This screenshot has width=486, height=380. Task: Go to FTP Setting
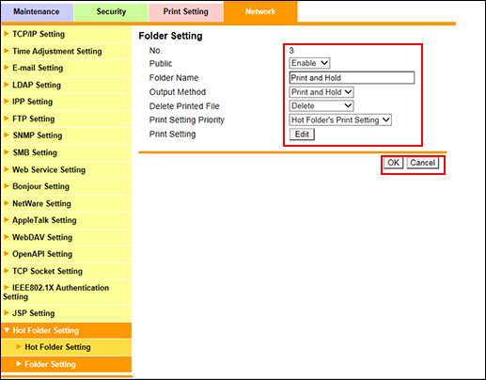(x=66, y=119)
